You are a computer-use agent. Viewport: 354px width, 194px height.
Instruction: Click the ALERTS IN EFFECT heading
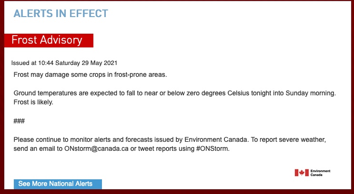[x=61, y=13]
